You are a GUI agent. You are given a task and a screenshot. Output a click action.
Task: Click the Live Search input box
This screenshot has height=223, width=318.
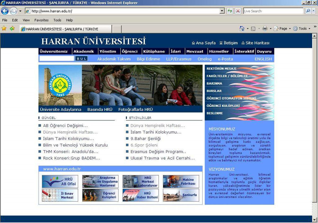tap(273, 11)
